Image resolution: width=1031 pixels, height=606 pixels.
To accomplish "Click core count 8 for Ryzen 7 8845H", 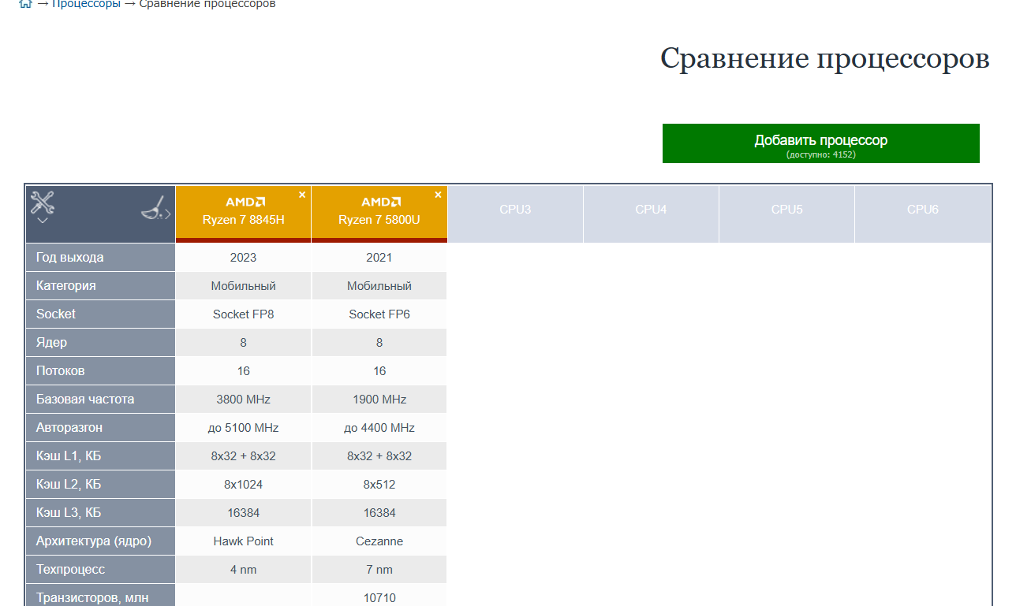I will (244, 343).
